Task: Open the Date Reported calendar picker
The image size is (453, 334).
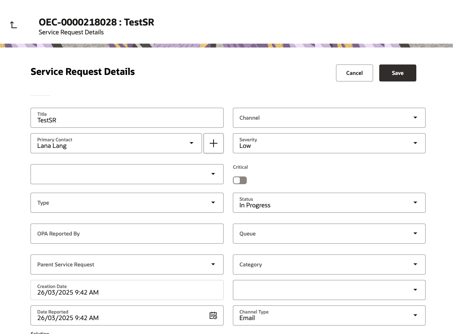Action: pyautogui.click(x=213, y=315)
